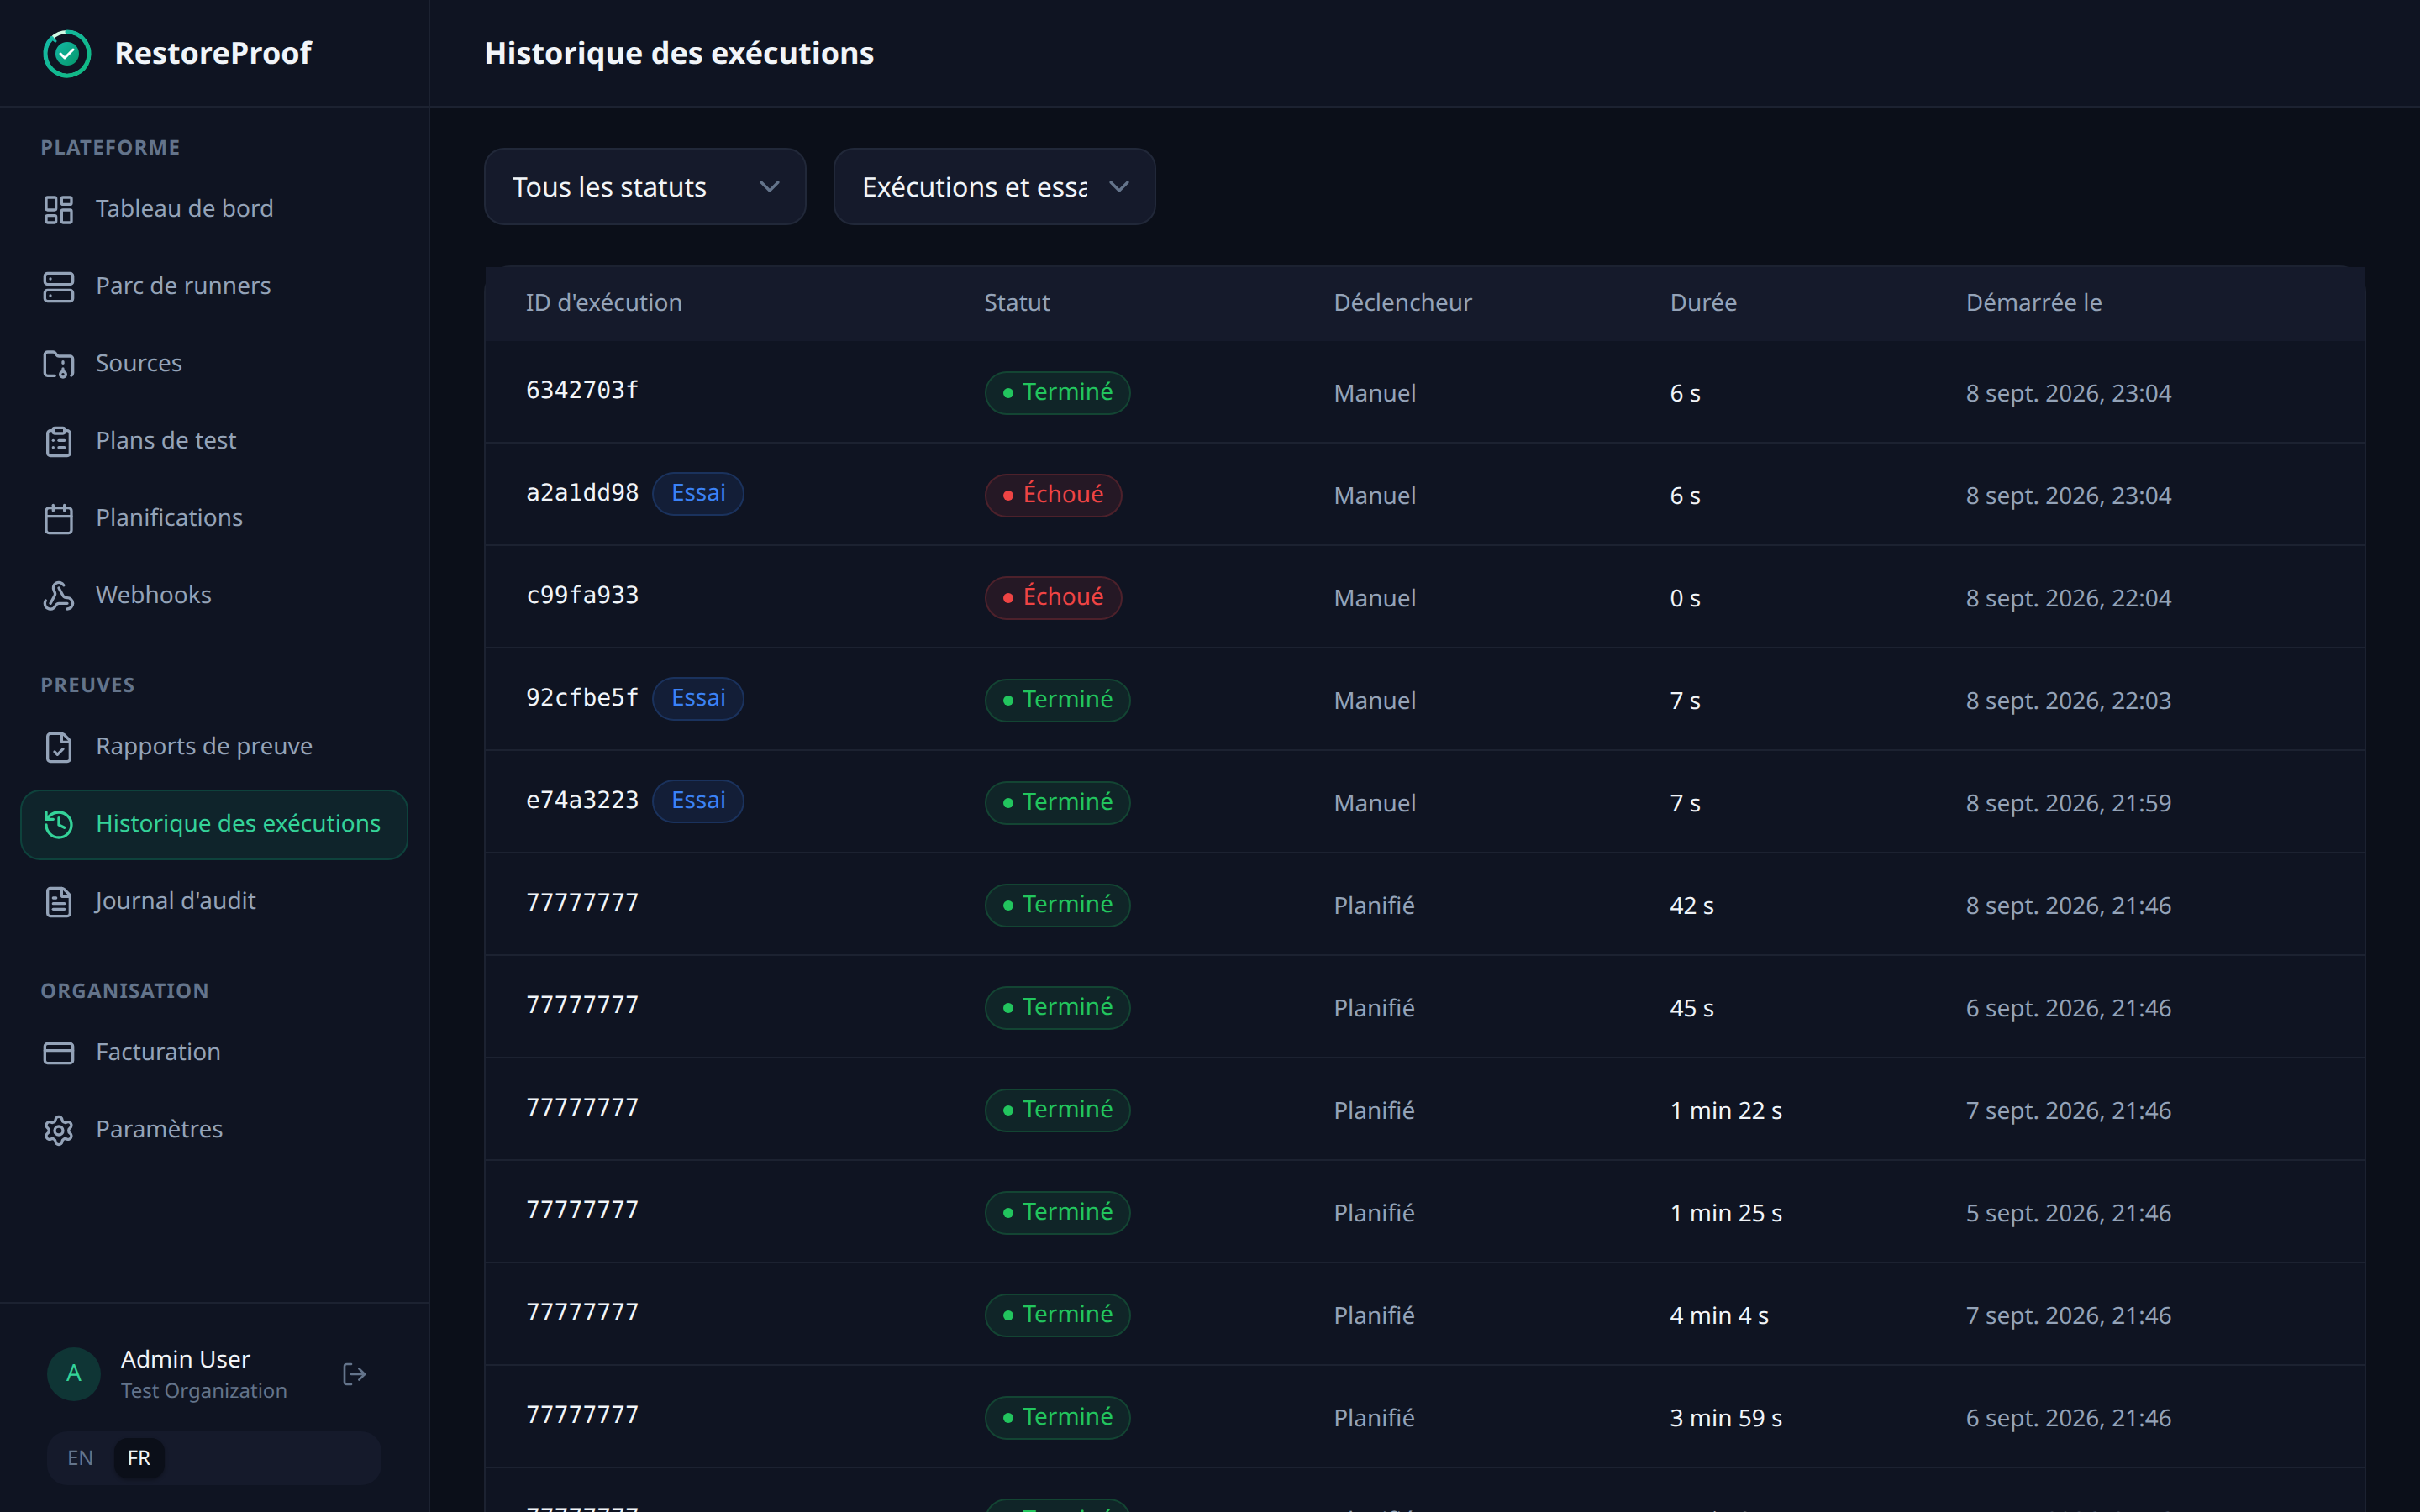
Task: Open execution e74a3223
Action: coord(582,801)
